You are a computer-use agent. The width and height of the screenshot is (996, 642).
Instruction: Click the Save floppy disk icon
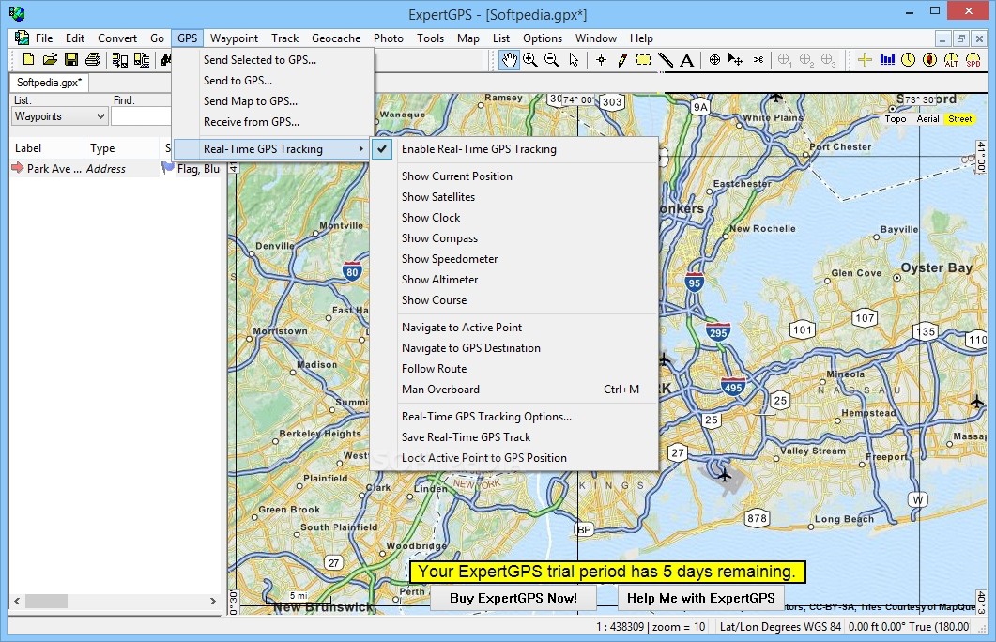tap(71, 60)
